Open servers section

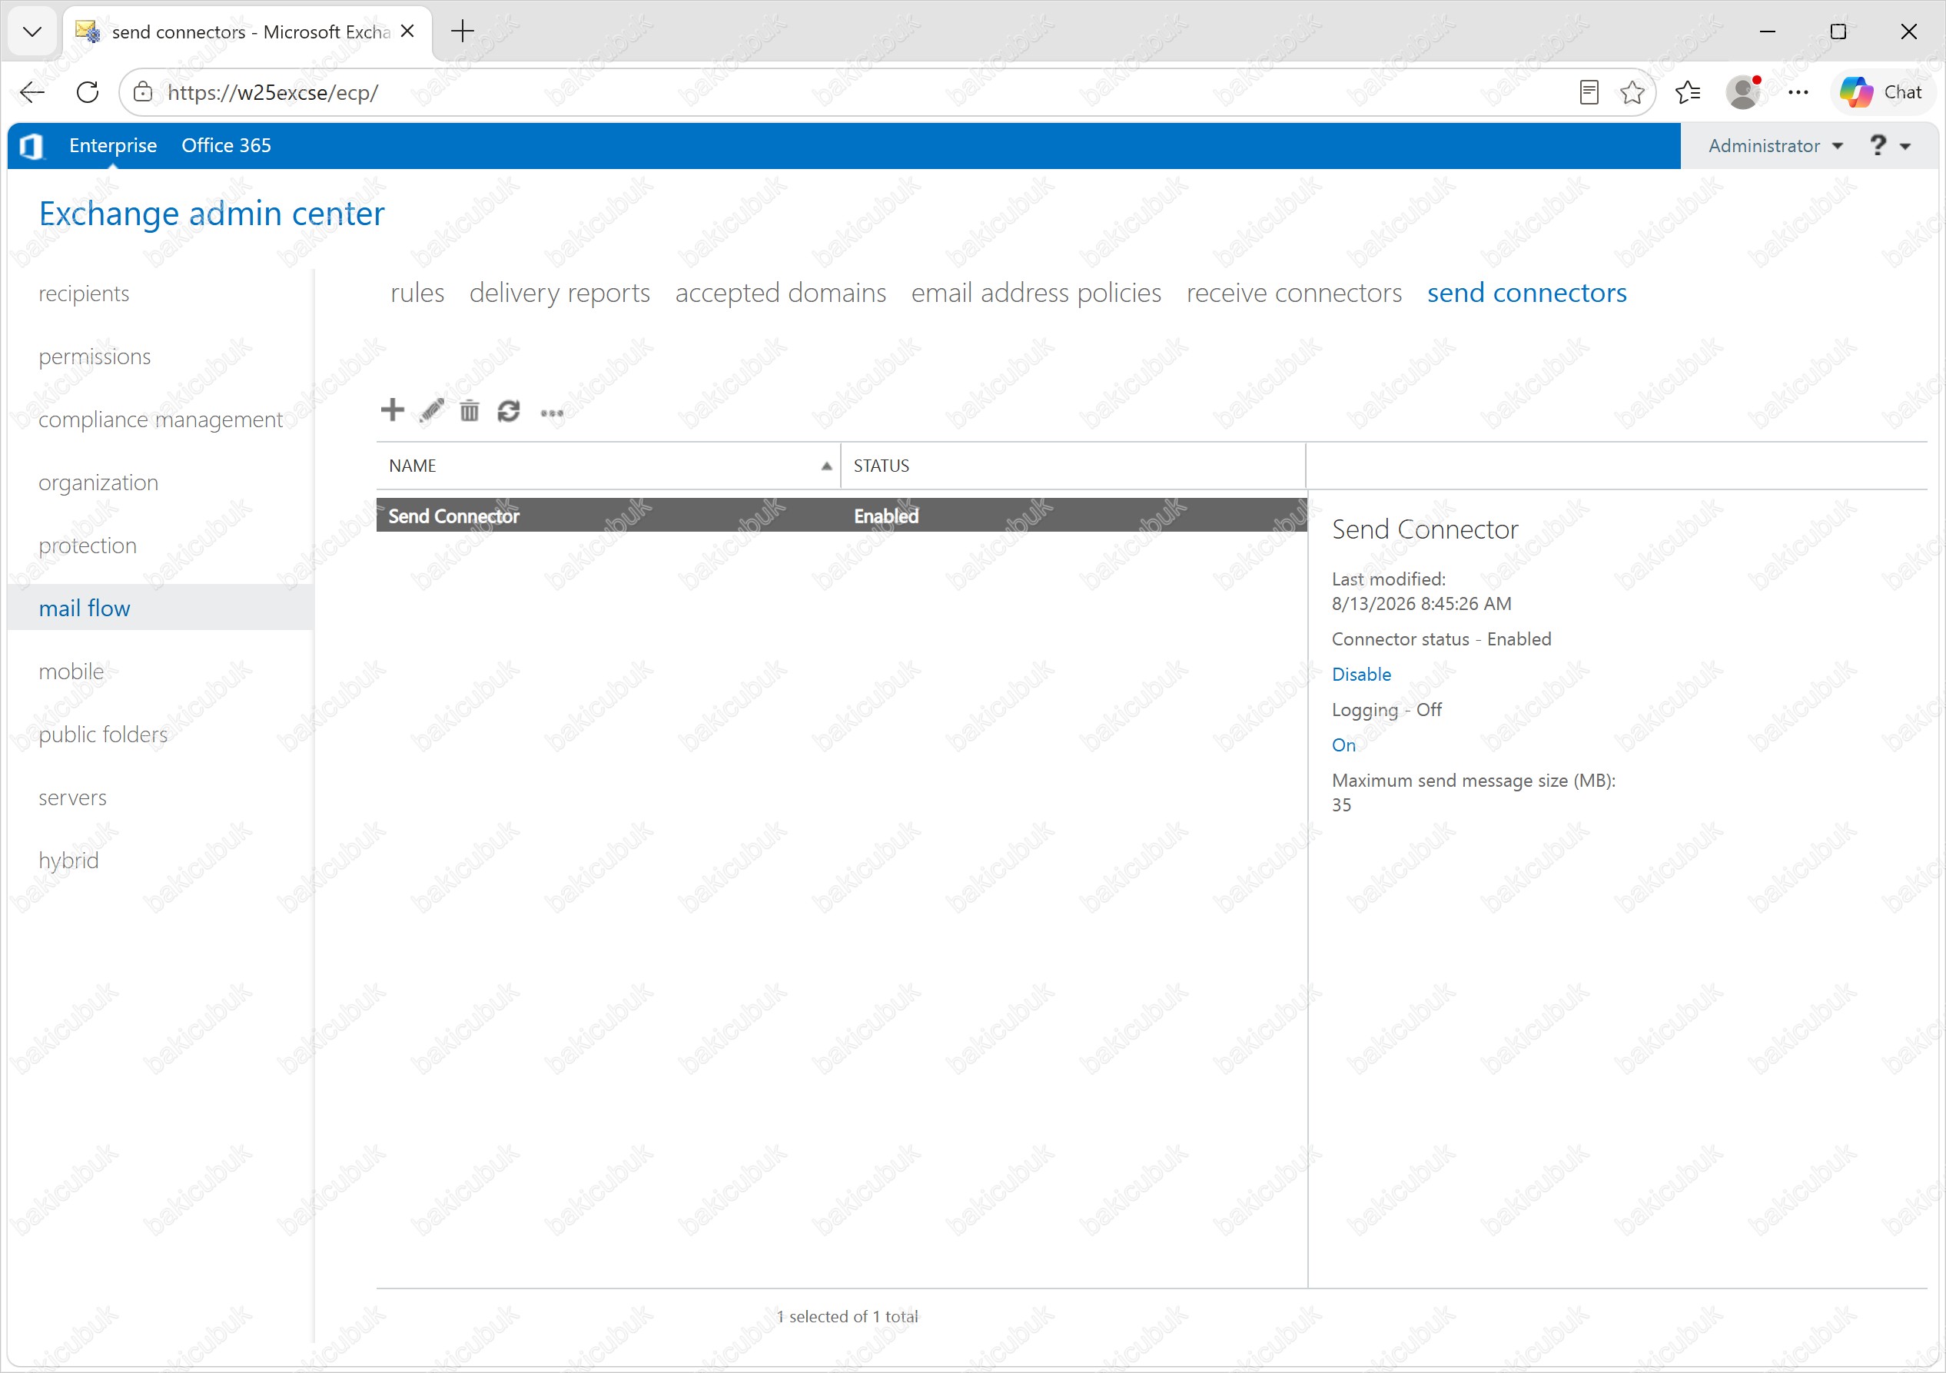[72, 798]
